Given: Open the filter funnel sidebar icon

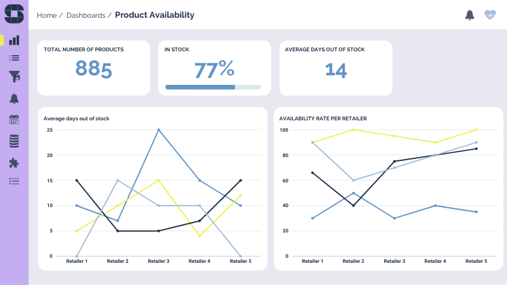Looking at the screenshot, I should pyautogui.click(x=14, y=77).
